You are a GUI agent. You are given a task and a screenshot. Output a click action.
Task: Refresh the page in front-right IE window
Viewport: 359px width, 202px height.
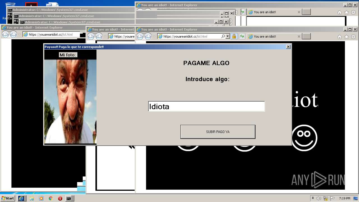[242, 36]
